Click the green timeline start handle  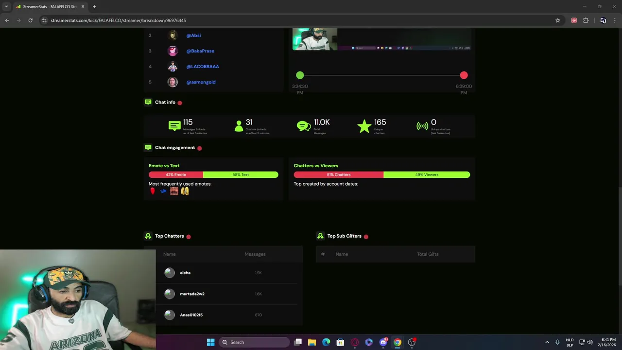[x=300, y=75]
